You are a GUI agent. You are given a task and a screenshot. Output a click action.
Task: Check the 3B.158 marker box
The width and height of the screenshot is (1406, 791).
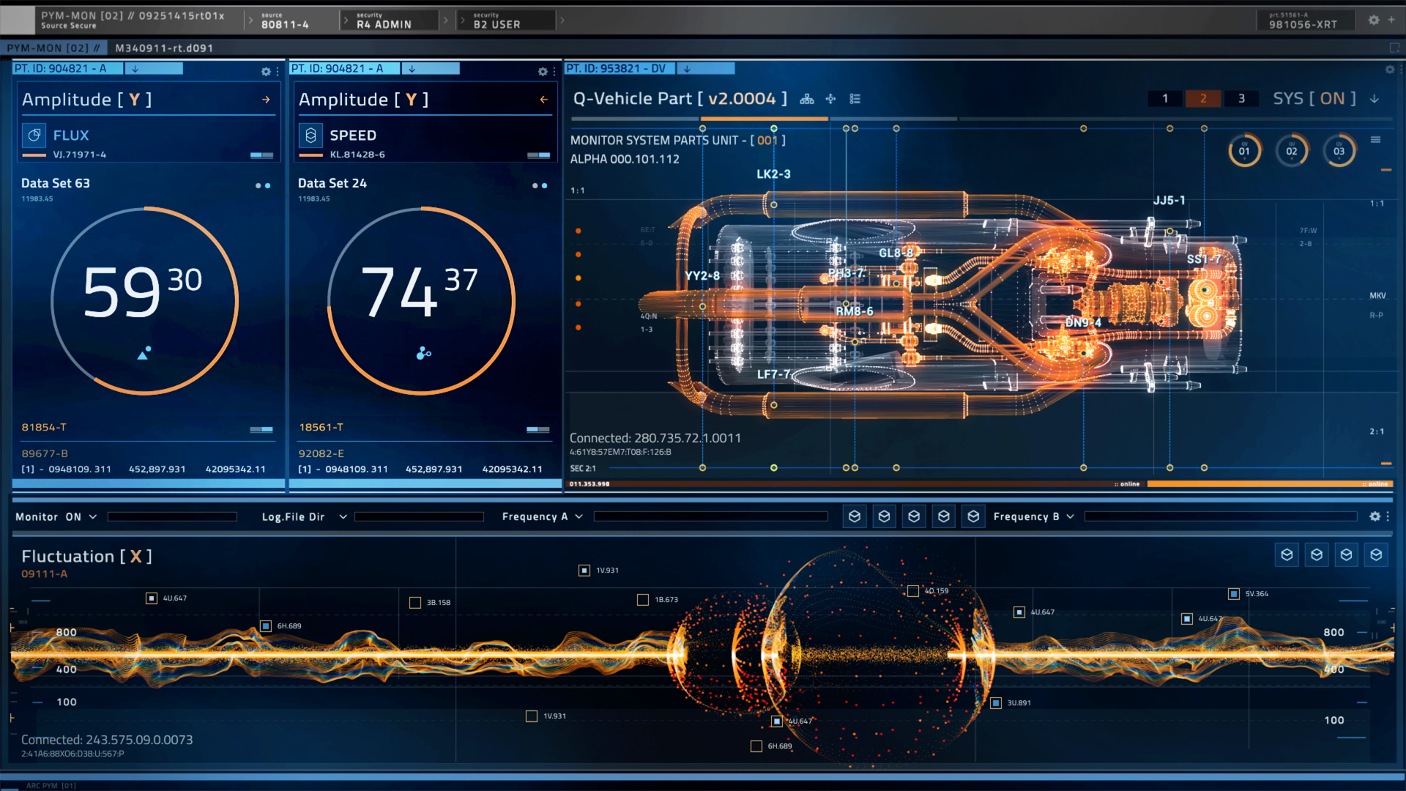click(x=415, y=603)
